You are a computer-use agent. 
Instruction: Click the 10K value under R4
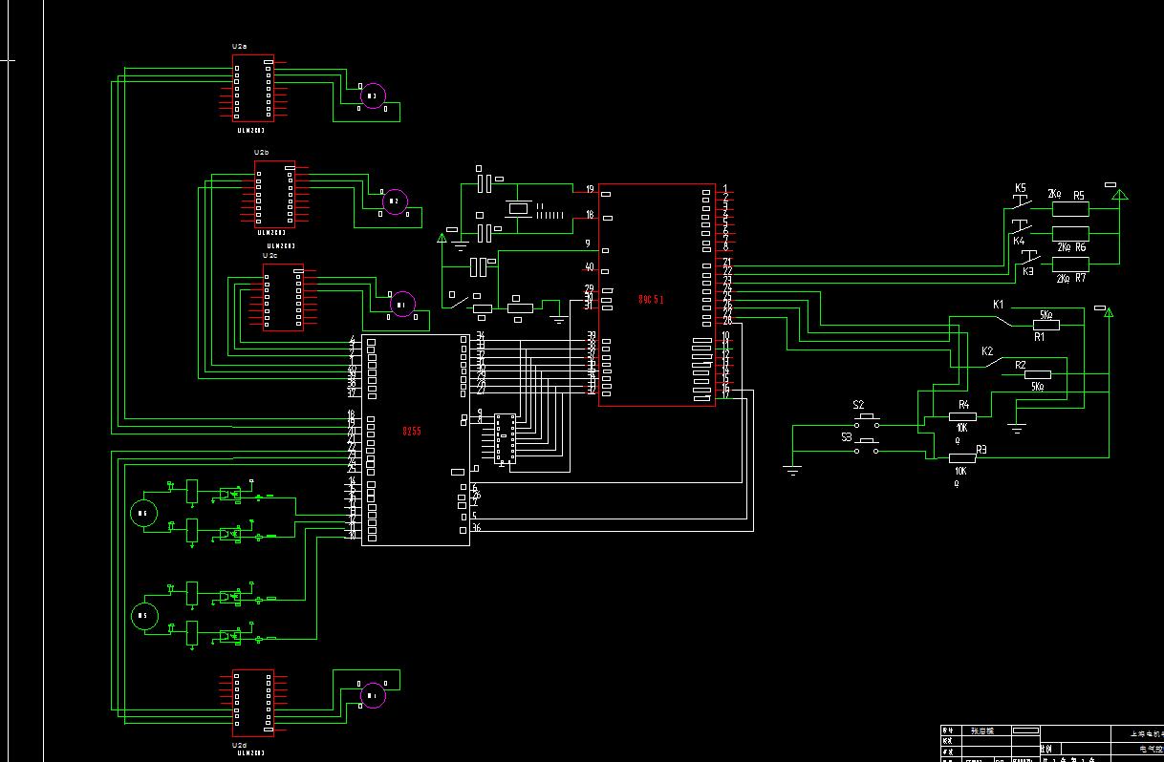[961, 428]
